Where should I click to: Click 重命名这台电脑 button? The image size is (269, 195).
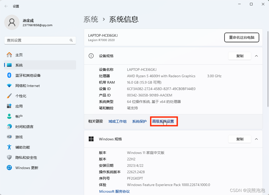tap(241, 37)
